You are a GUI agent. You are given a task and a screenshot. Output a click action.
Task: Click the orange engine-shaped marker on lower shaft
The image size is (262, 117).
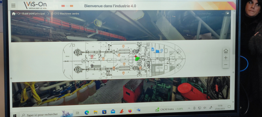click(x=114, y=68)
